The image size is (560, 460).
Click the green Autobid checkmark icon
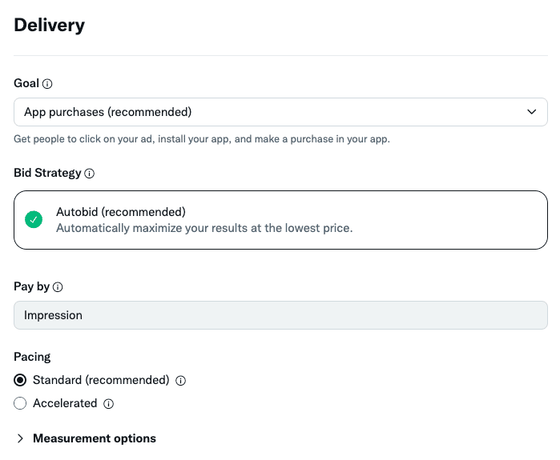pos(34,220)
